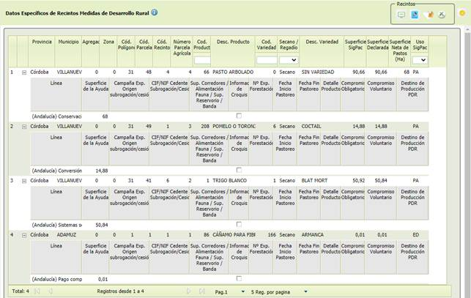Click the last Recintos toolbar icon
This screenshot has width=471, height=298.
[442, 15]
